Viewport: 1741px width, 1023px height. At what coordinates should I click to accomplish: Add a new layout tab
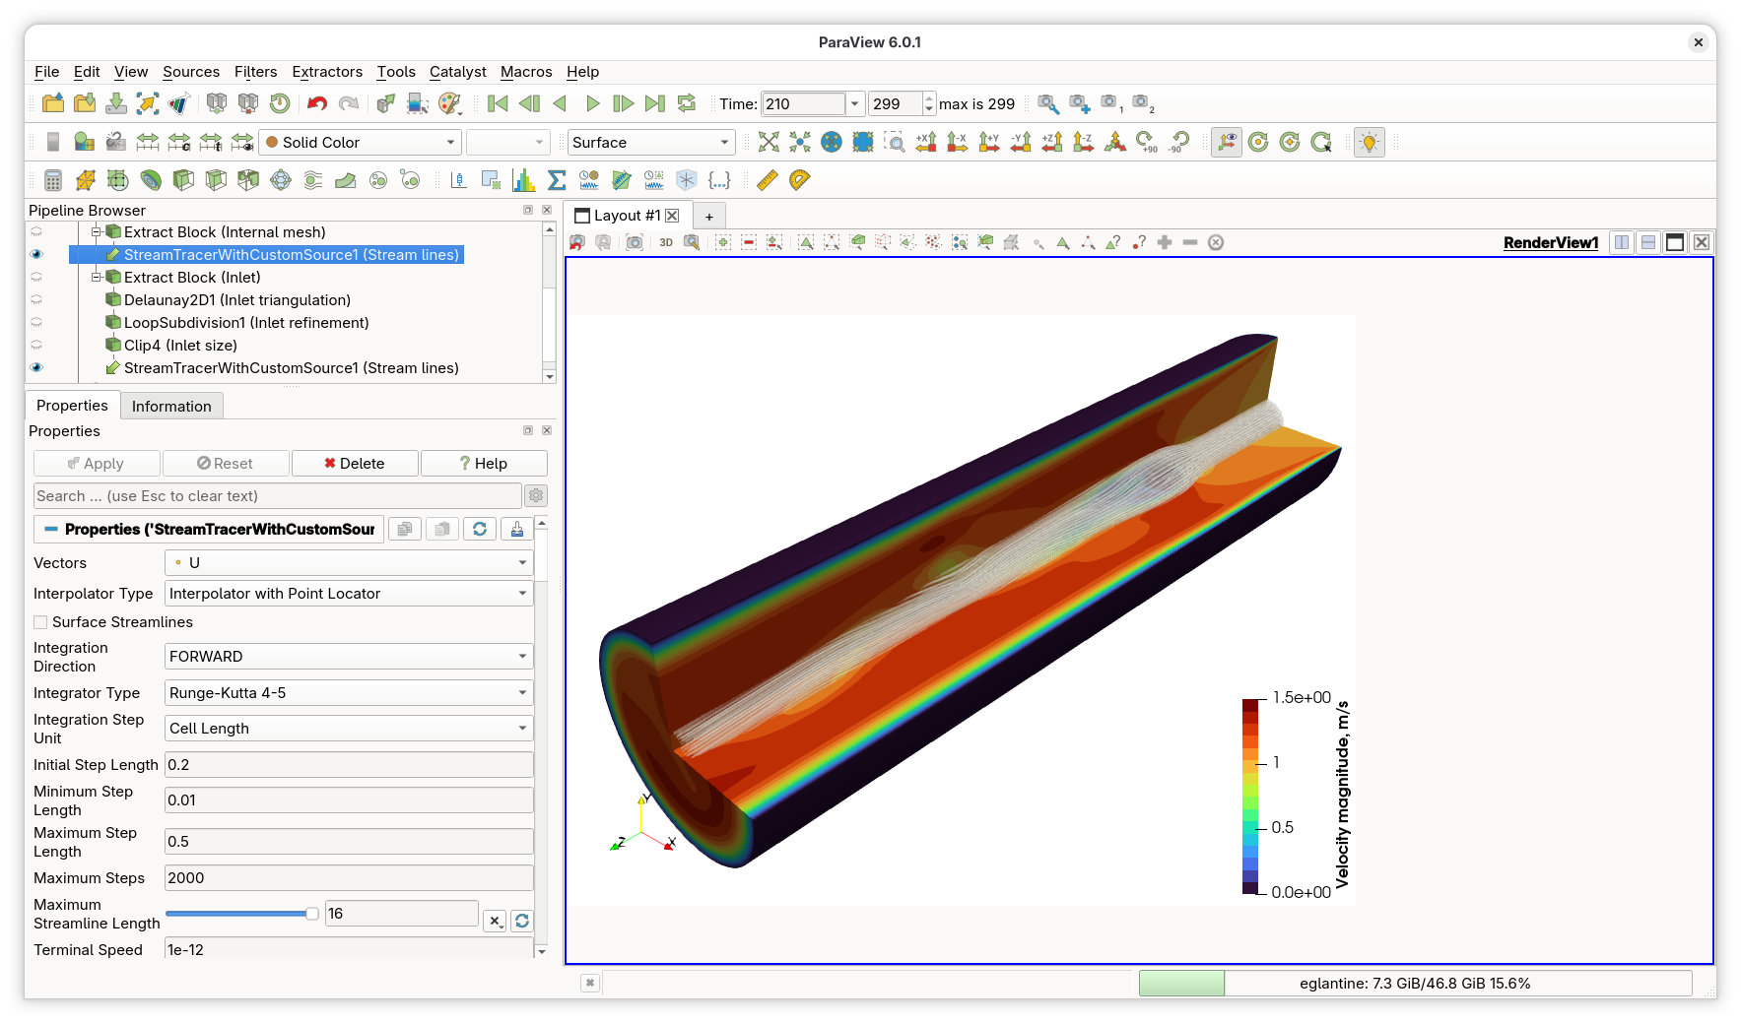(708, 217)
